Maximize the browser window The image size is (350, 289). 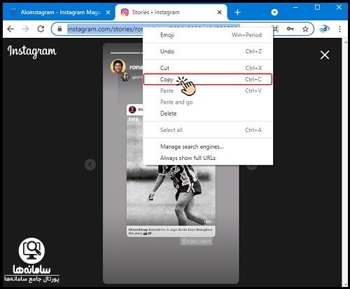(x=317, y=8)
